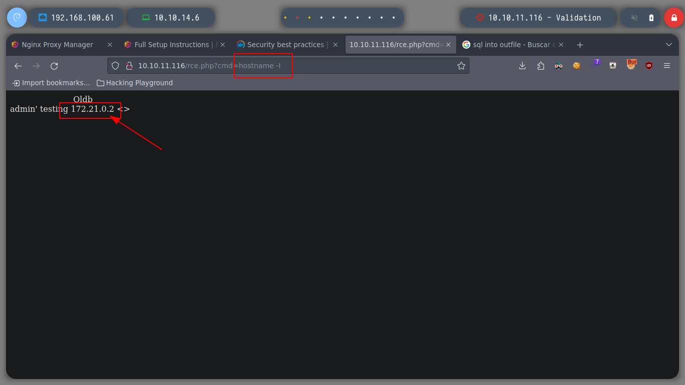This screenshot has height=385, width=685.
Task: Toggle the tracking protection shield icon
Action: (115, 66)
